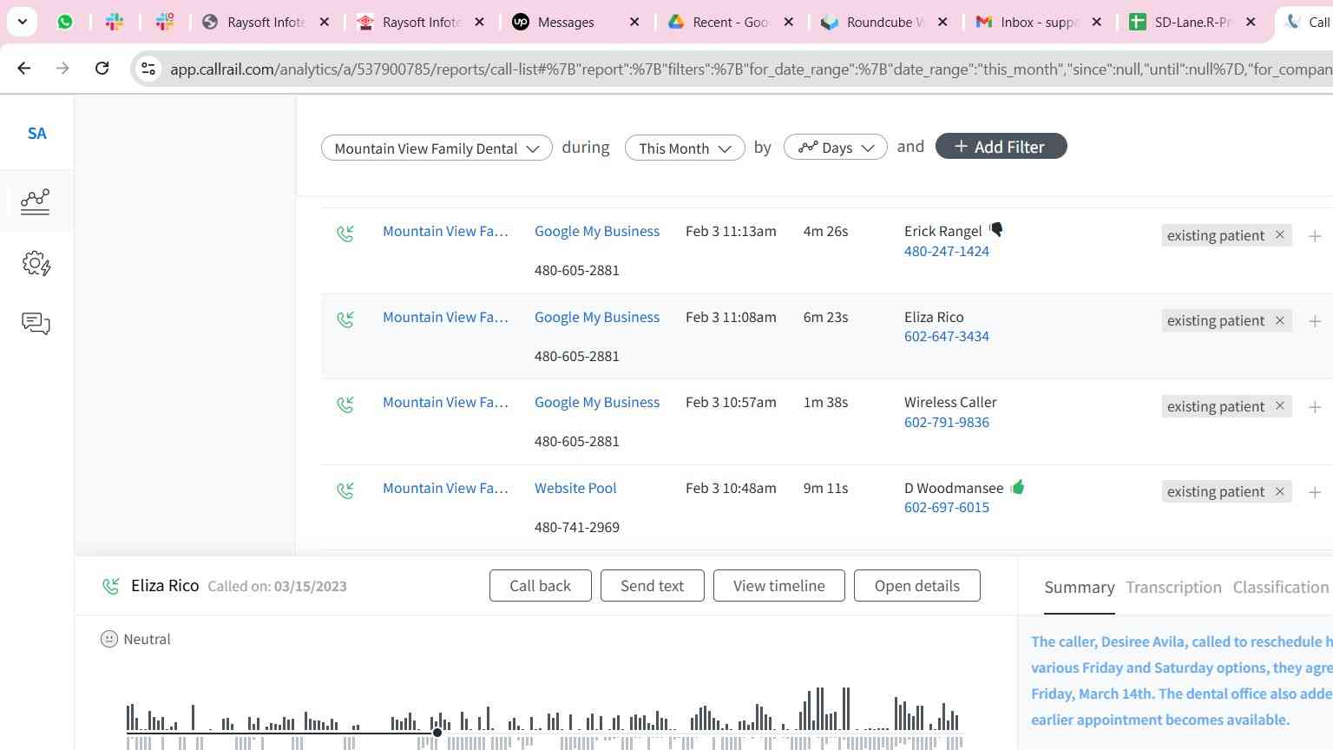This screenshot has width=1333, height=750.
Task: Click the playhead on the call waveform
Action: coord(437,733)
